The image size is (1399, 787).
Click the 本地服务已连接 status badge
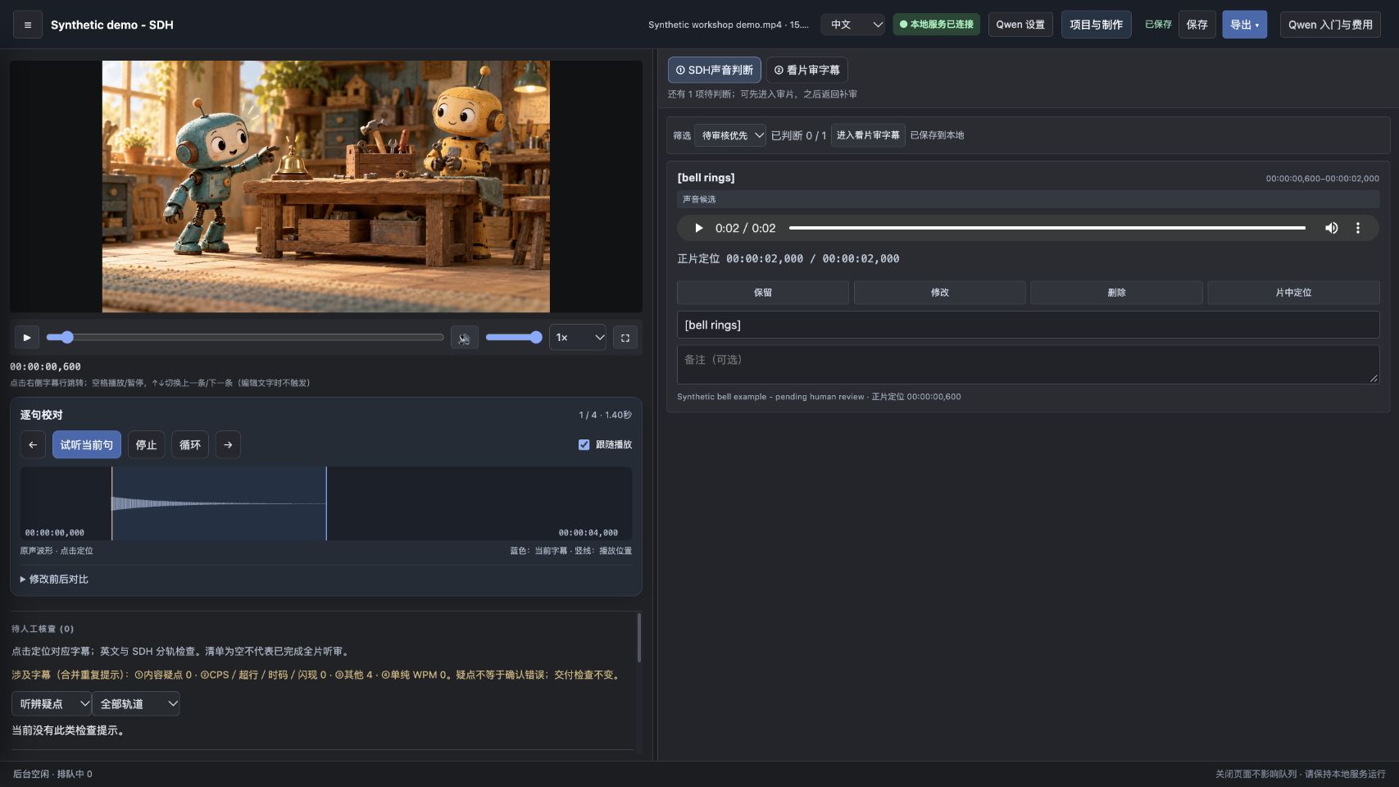point(936,25)
